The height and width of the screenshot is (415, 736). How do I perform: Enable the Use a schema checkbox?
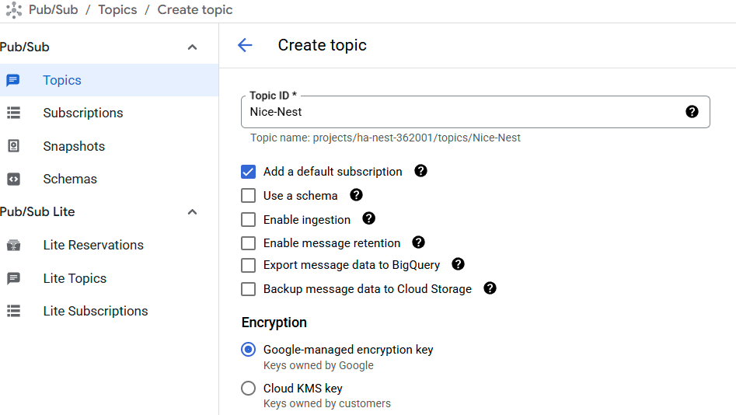pos(248,195)
